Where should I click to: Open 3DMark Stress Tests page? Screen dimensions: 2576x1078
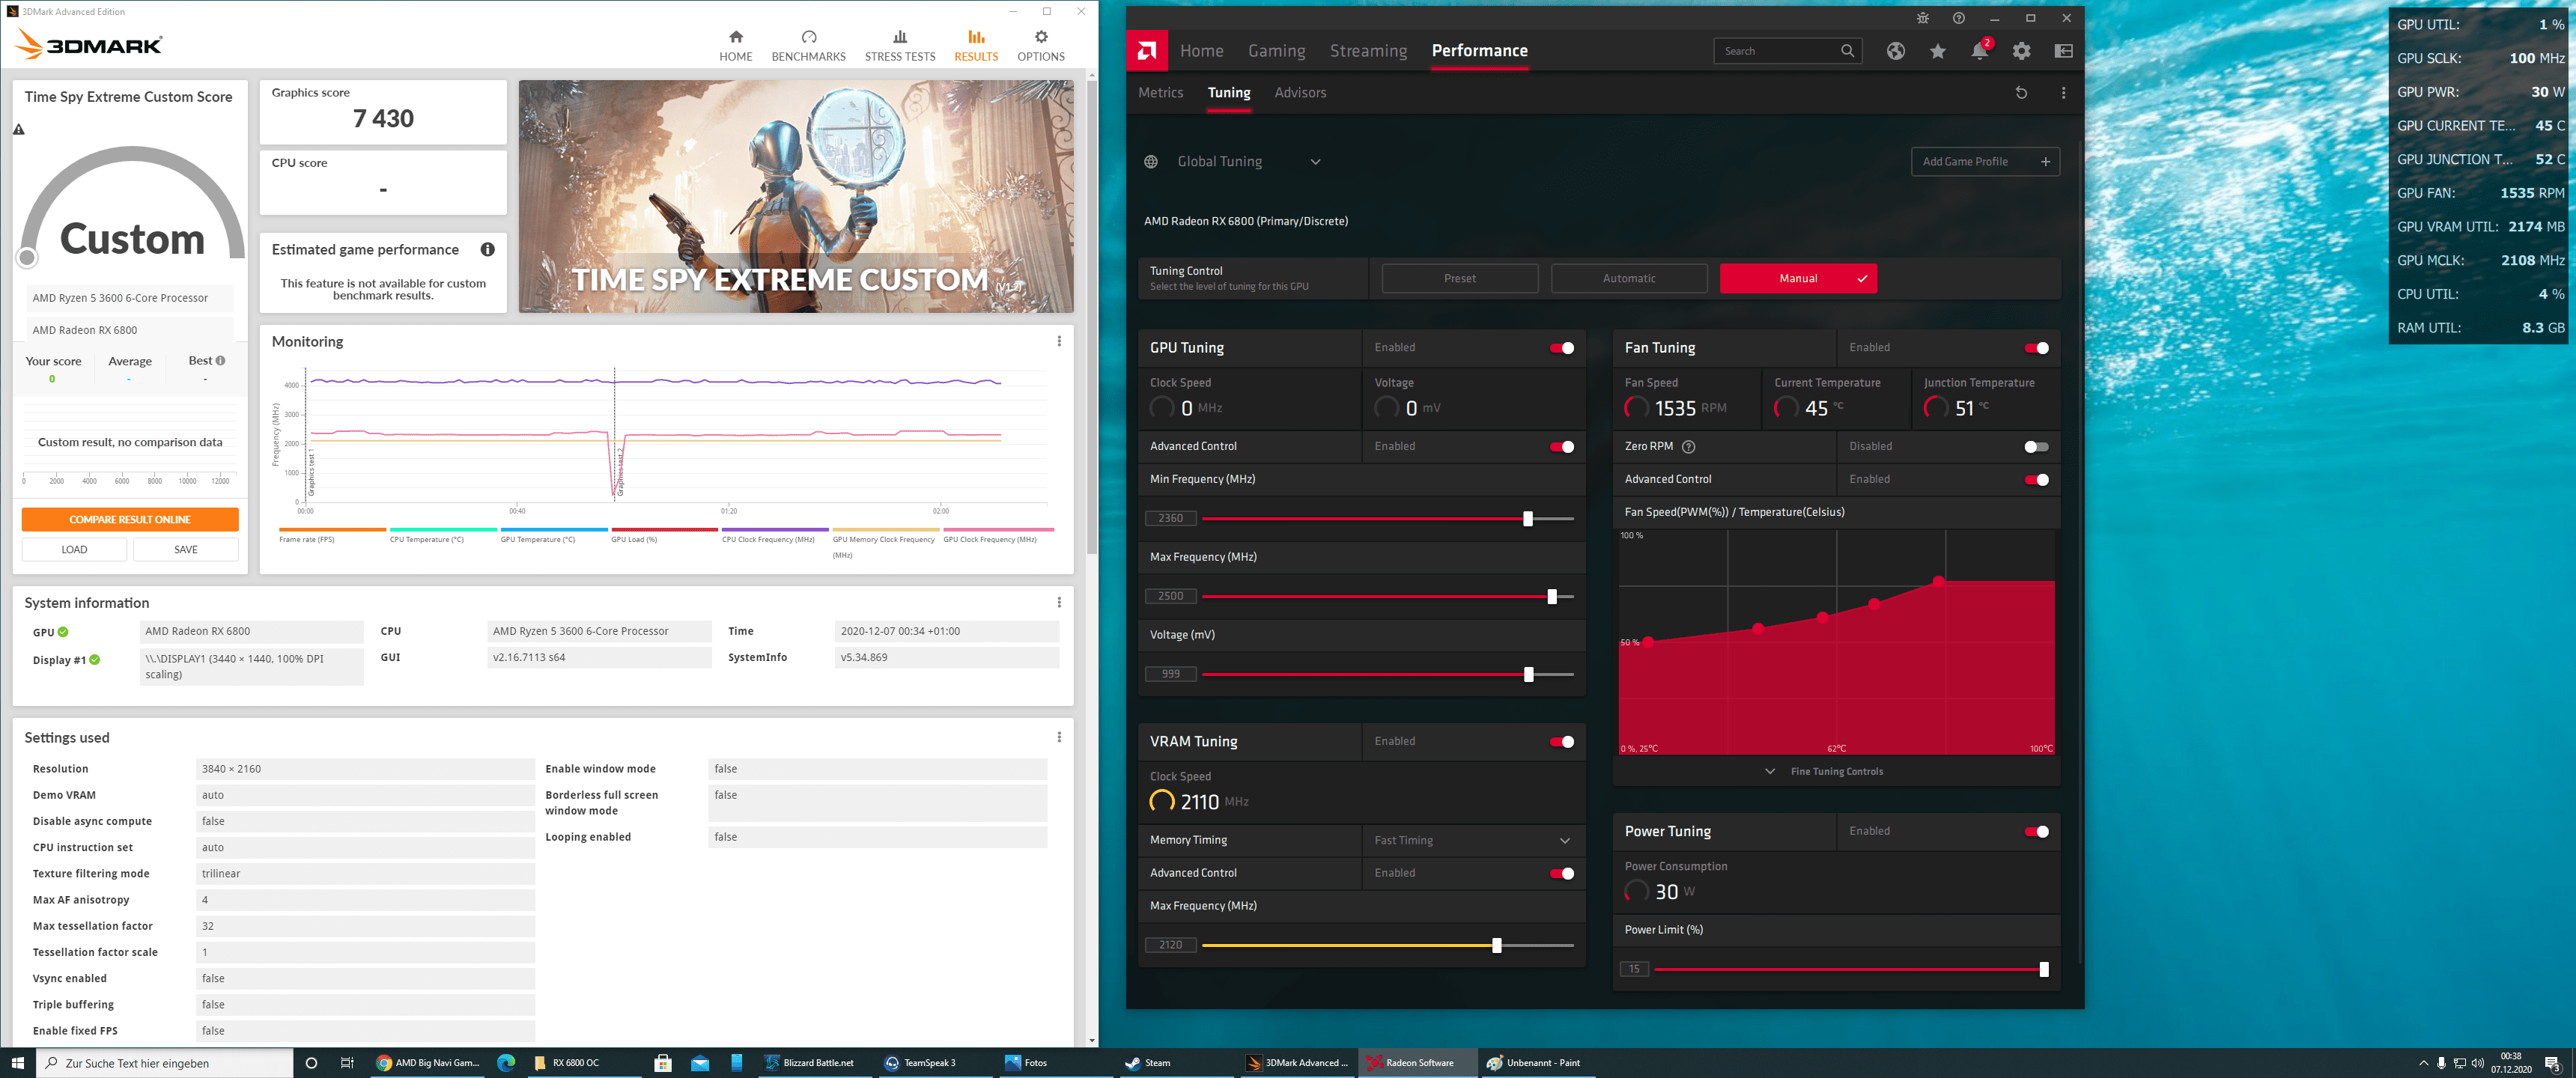900,46
